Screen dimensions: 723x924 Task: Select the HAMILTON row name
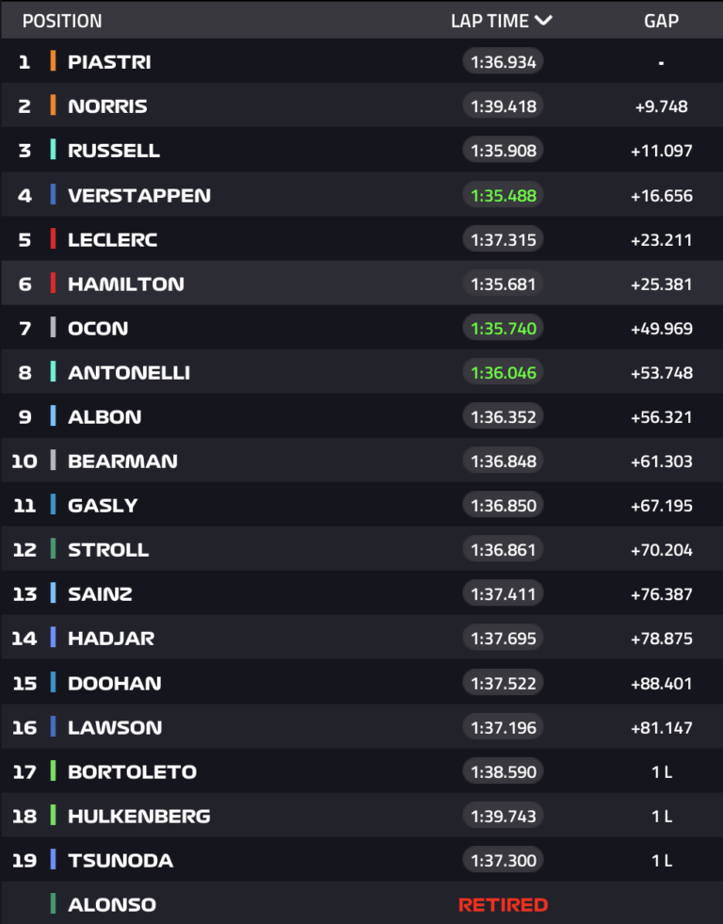[126, 284]
